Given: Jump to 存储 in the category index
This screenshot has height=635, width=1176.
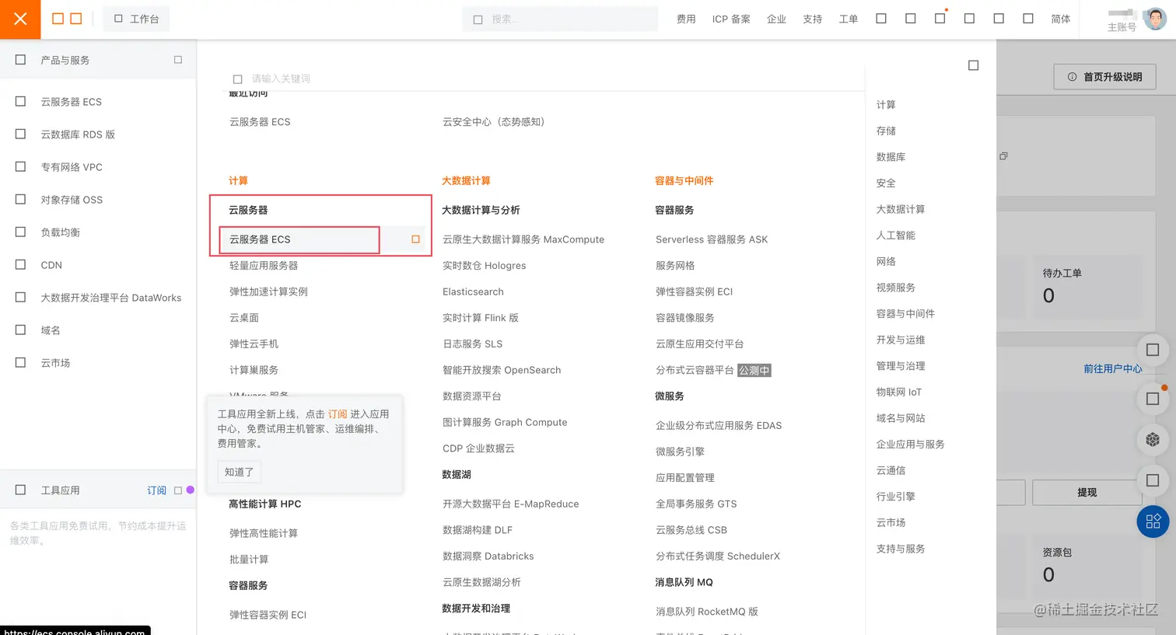Looking at the screenshot, I should click(x=886, y=131).
